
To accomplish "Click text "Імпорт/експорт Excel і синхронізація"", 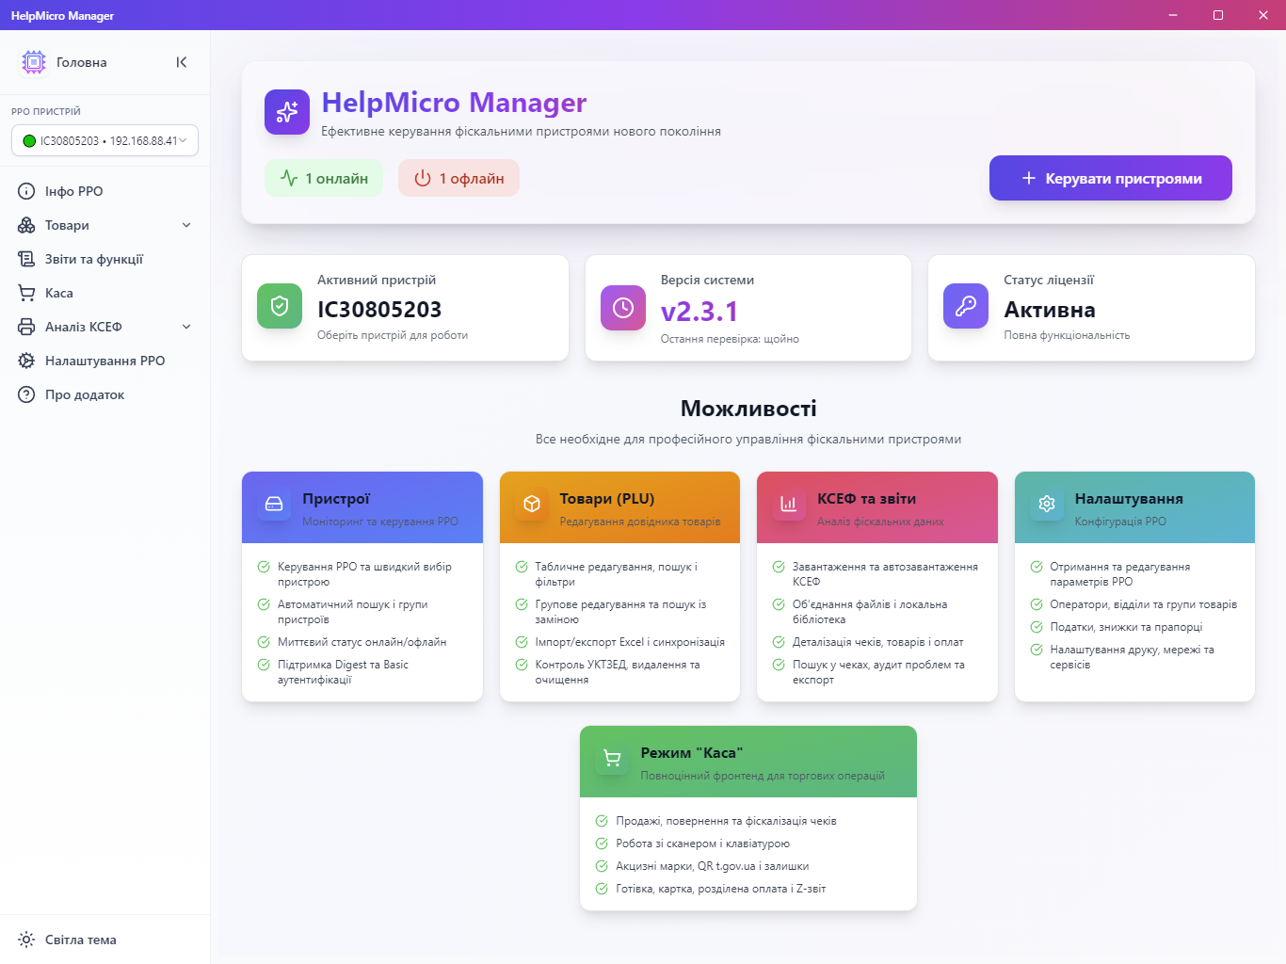I will (x=630, y=642).
